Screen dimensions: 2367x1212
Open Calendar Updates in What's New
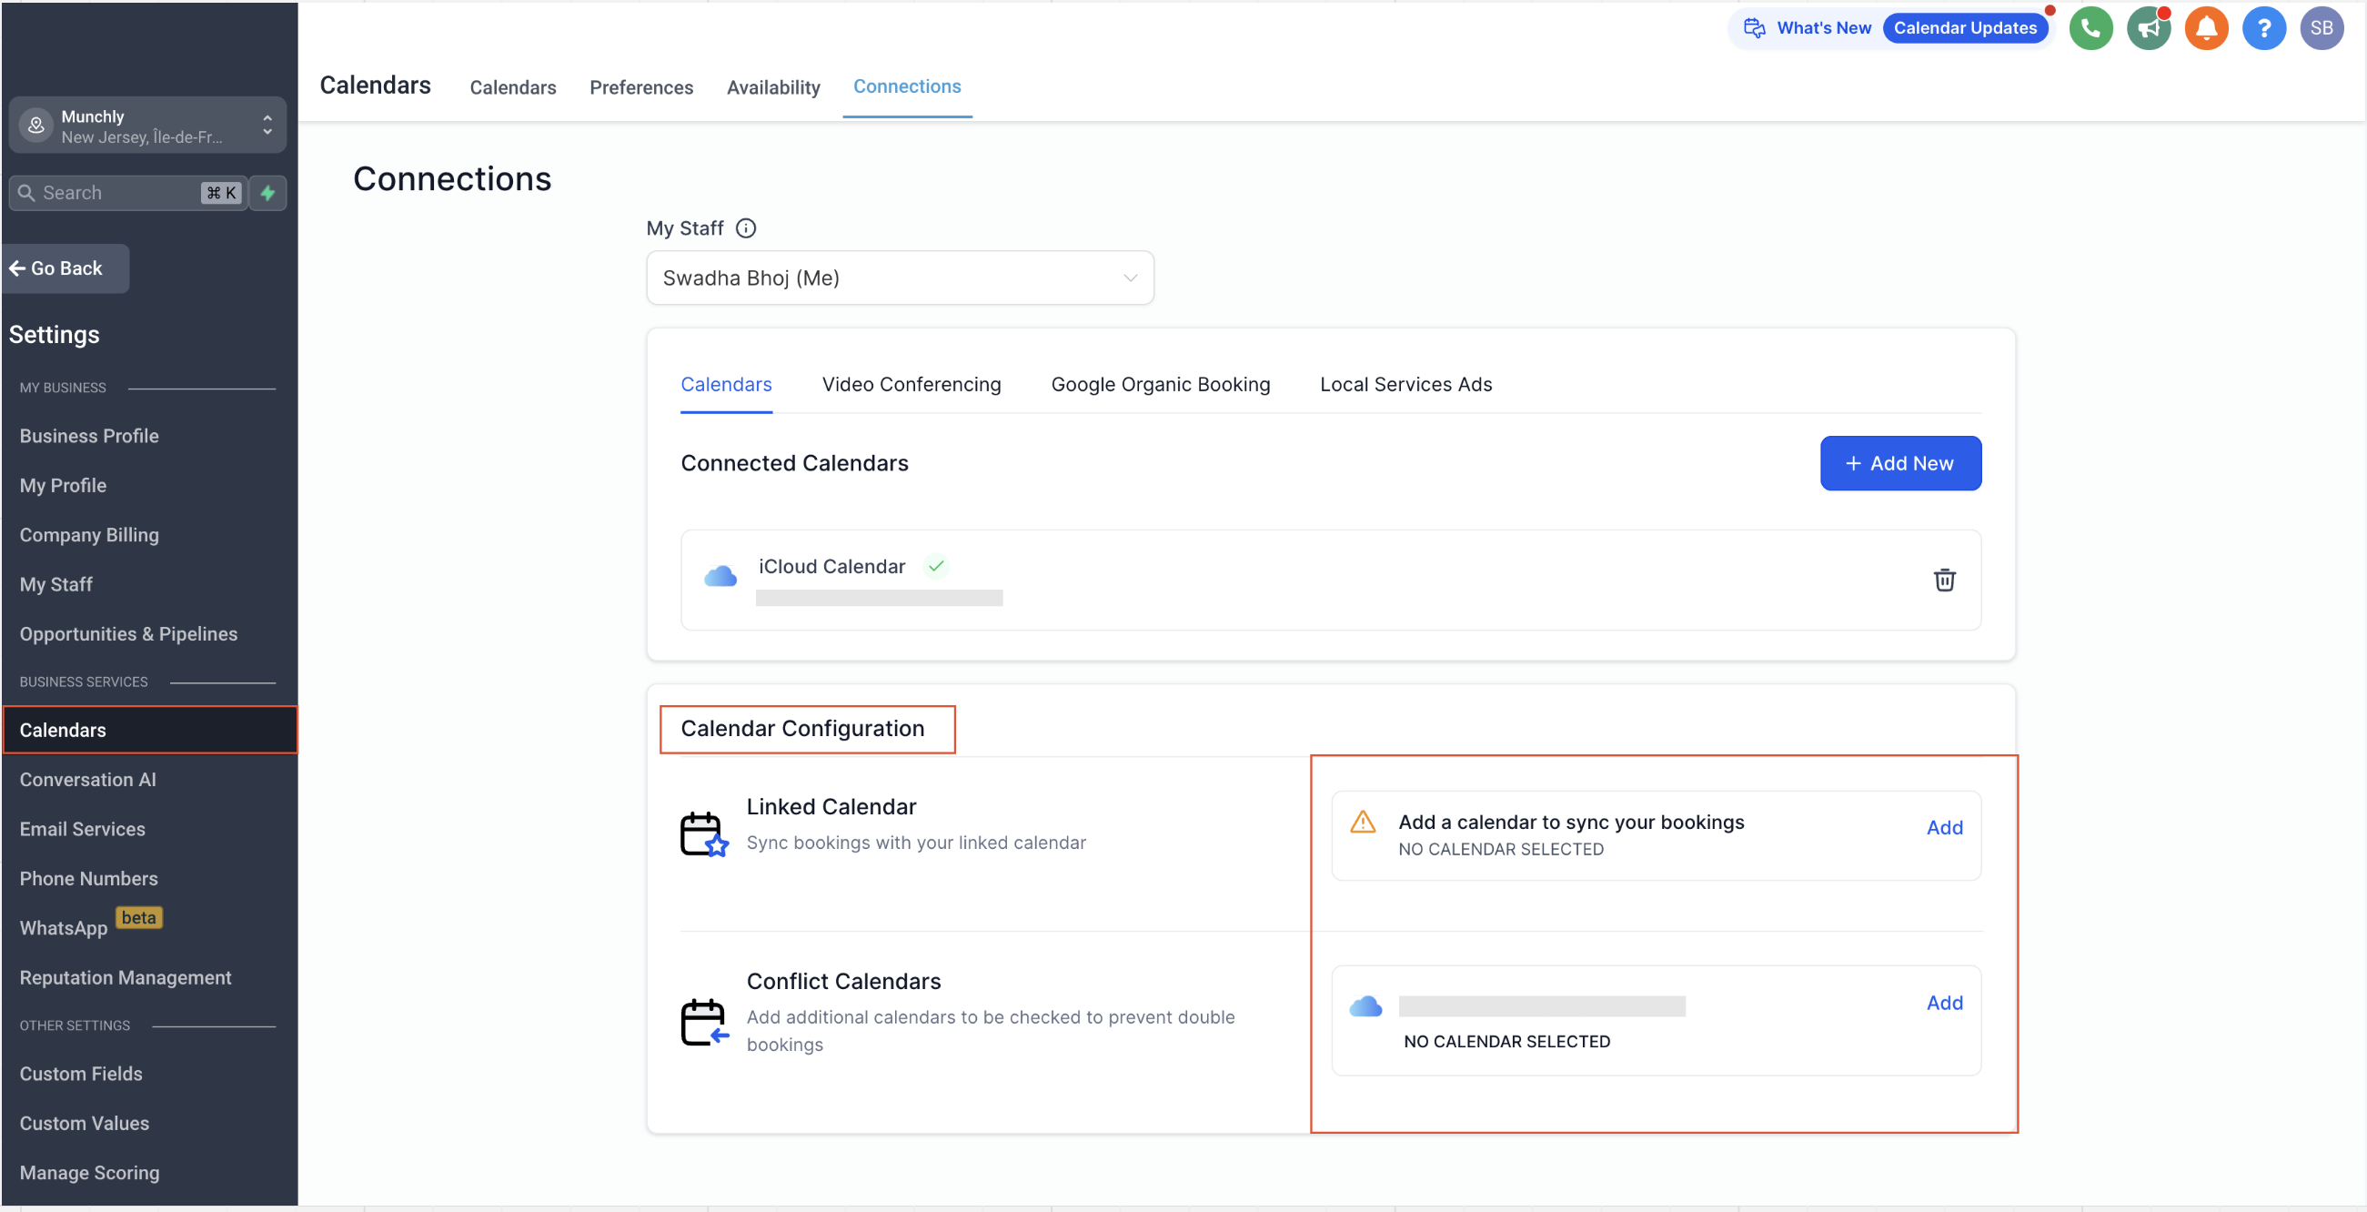(1965, 28)
